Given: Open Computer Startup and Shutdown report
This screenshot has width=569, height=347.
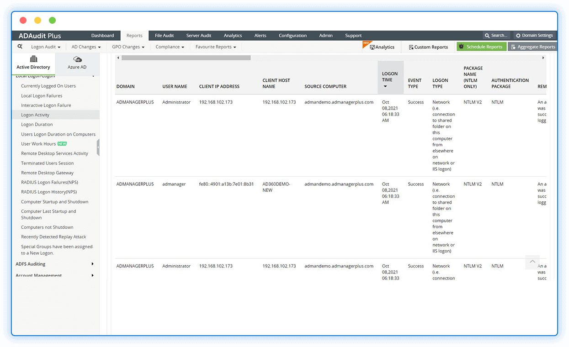Looking at the screenshot, I should (54, 202).
